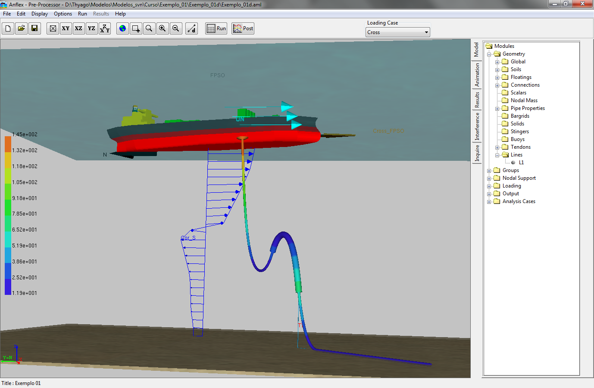Click the open file folder icon

click(21, 28)
